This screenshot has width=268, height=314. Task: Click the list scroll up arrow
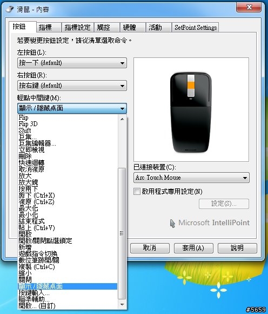point(122,119)
